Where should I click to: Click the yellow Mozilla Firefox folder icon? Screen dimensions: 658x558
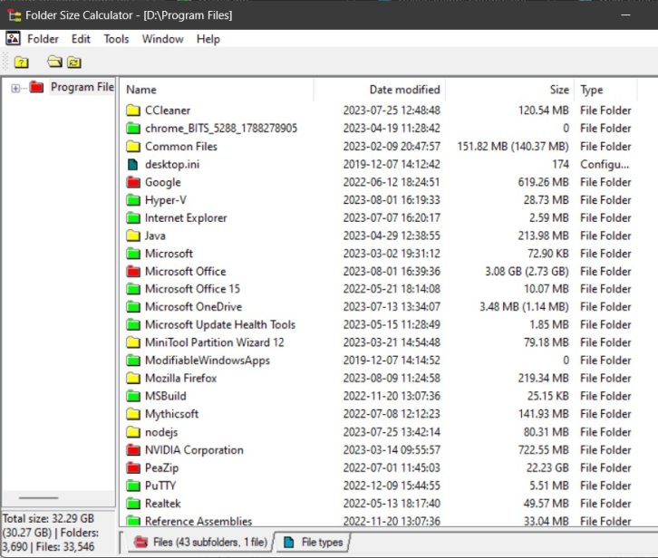[x=133, y=378]
